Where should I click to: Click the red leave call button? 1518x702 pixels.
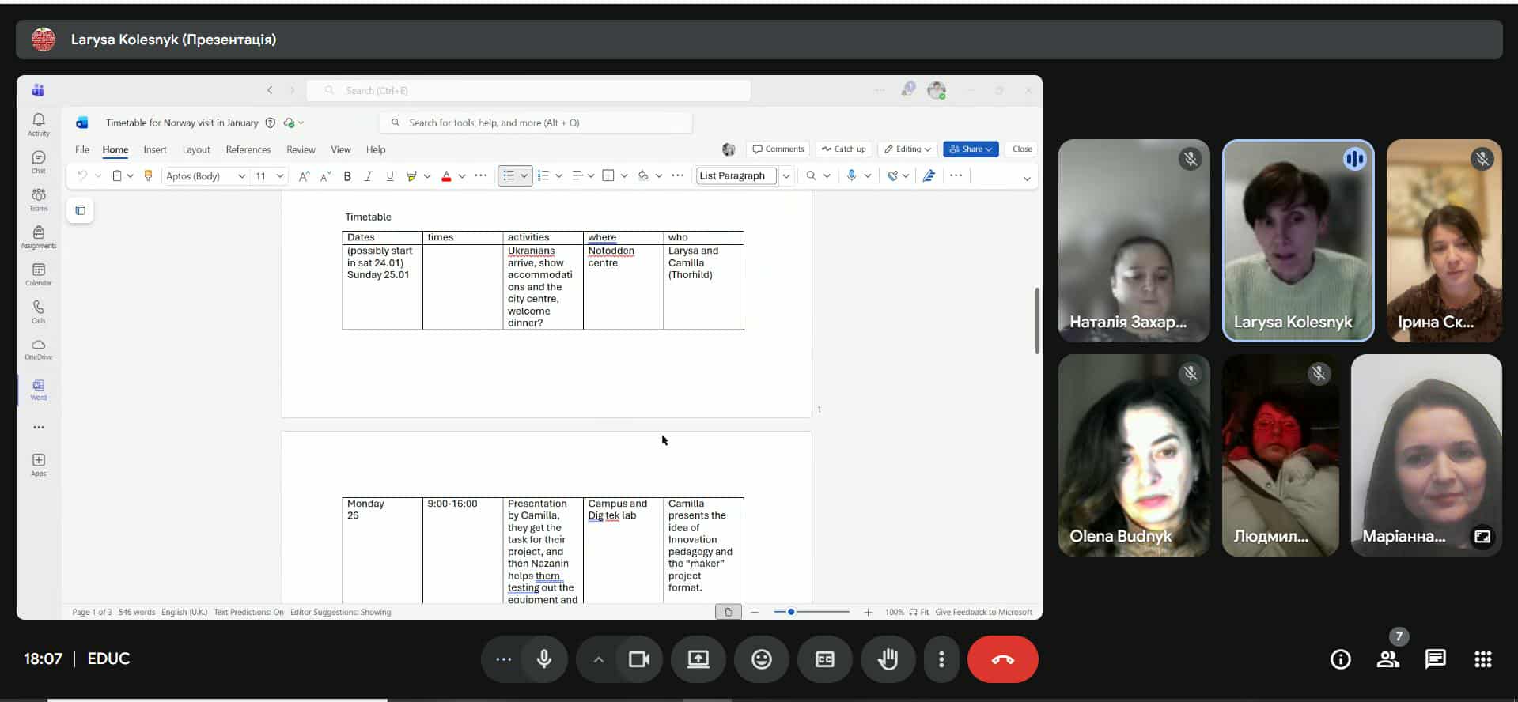(x=1002, y=659)
